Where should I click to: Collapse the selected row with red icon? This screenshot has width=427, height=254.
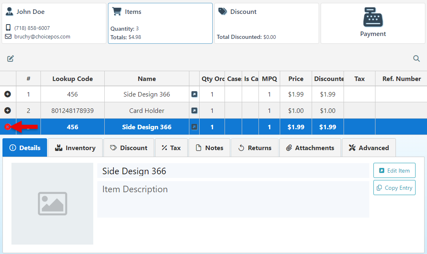pyautogui.click(x=7, y=127)
